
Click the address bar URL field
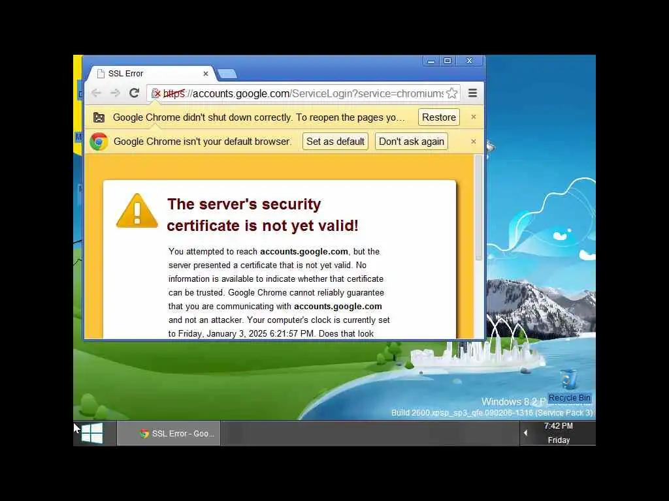tap(303, 93)
